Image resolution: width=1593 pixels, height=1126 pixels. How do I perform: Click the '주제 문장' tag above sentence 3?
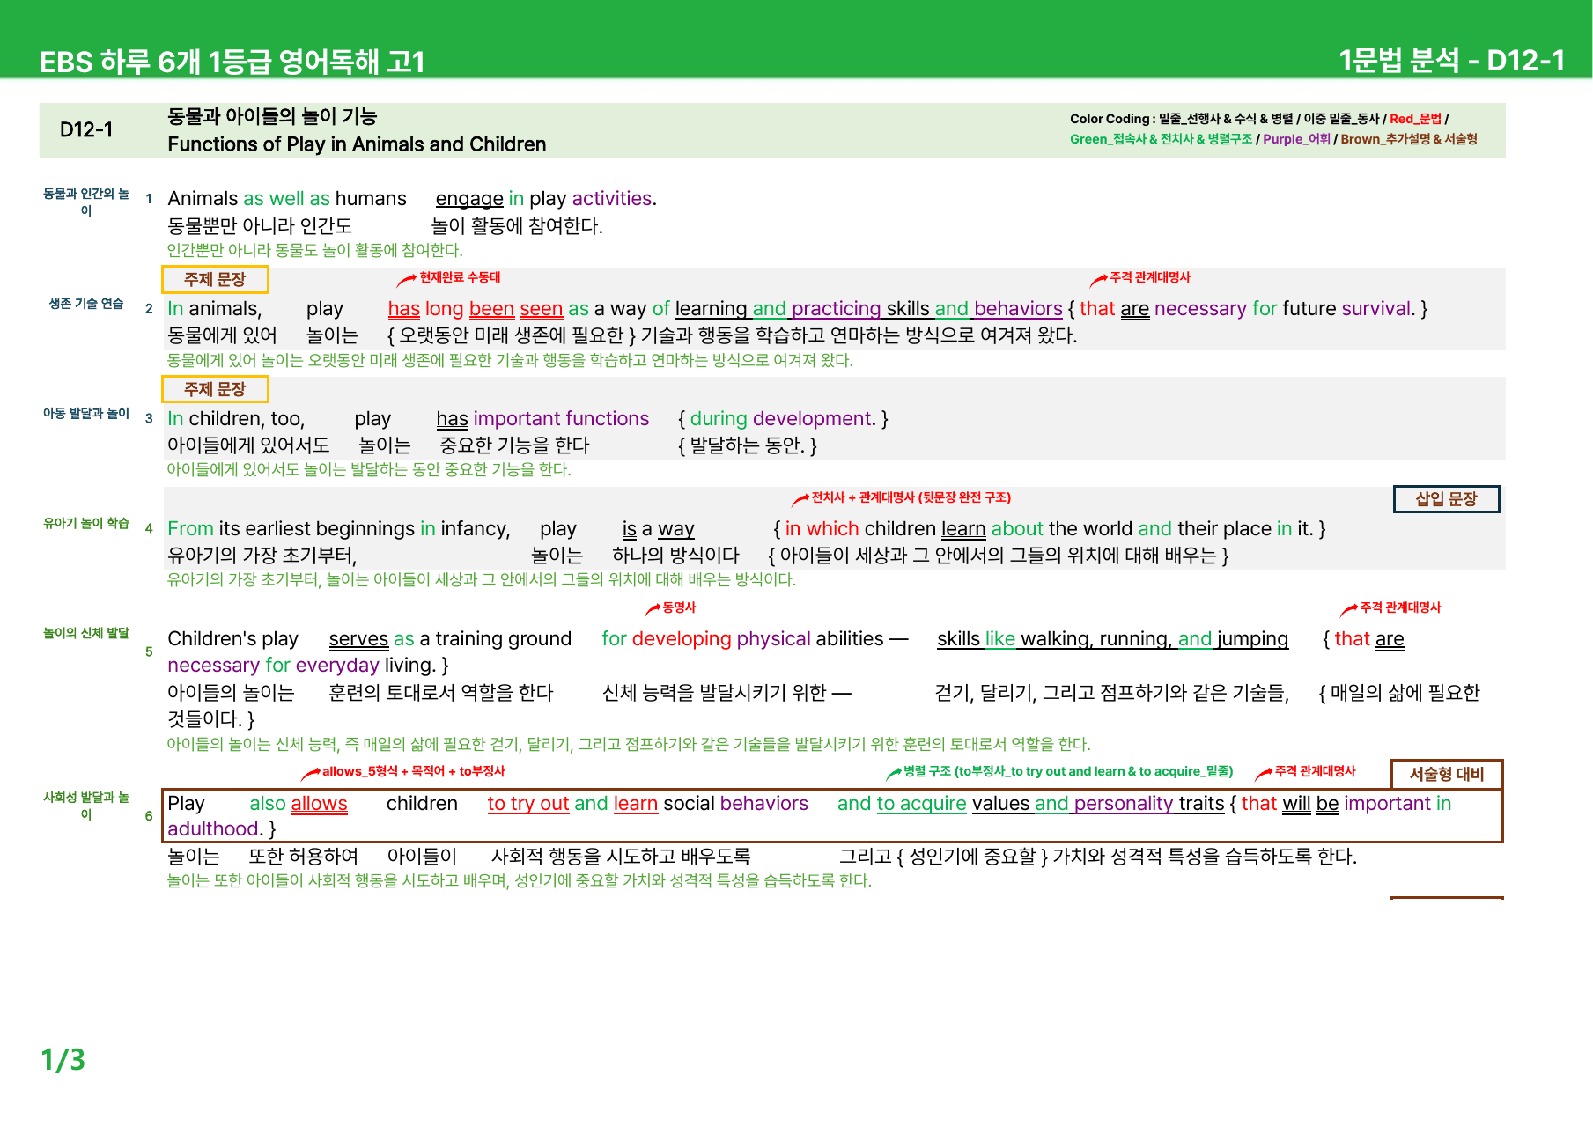(215, 389)
